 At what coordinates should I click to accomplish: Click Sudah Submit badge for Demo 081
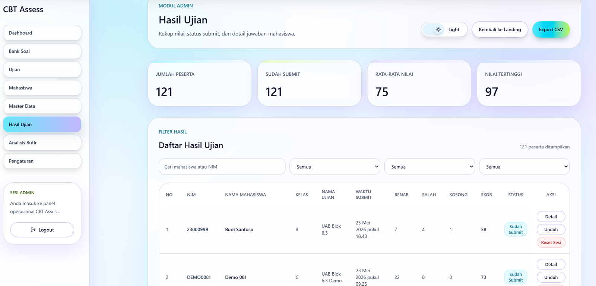click(516, 277)
